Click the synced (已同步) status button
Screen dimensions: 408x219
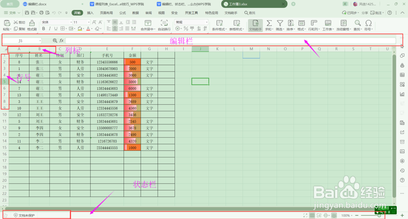click(x=350, y=13)
